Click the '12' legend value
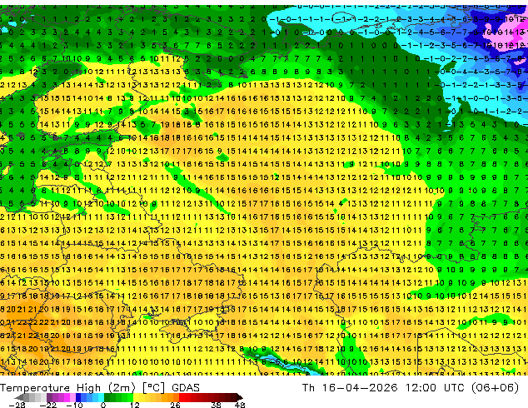Image resolution: width=528 pixels, height=408 pixels. coord(135,405)
